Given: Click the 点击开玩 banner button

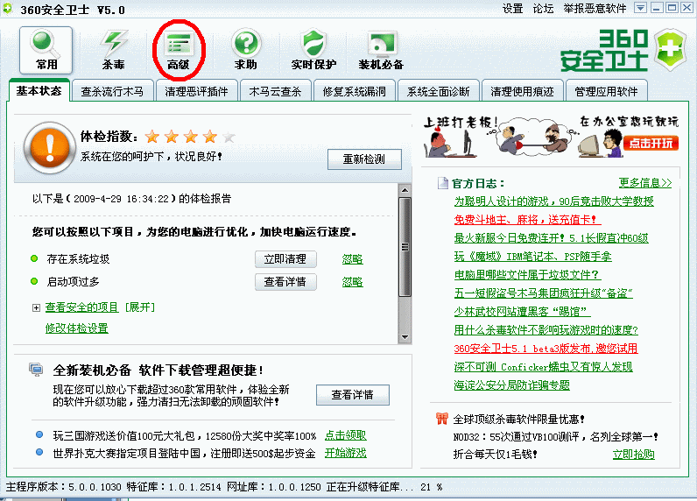Looking at the screenshot, I should pos(651,144).
